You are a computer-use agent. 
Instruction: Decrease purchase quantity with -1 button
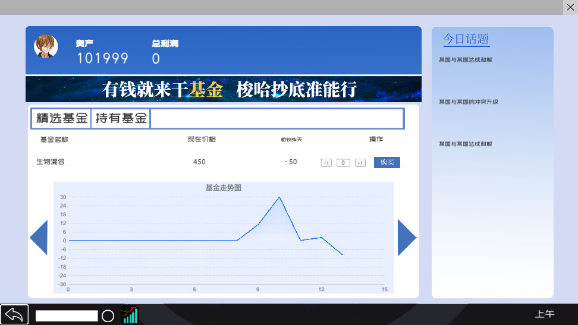pos(326,163)
